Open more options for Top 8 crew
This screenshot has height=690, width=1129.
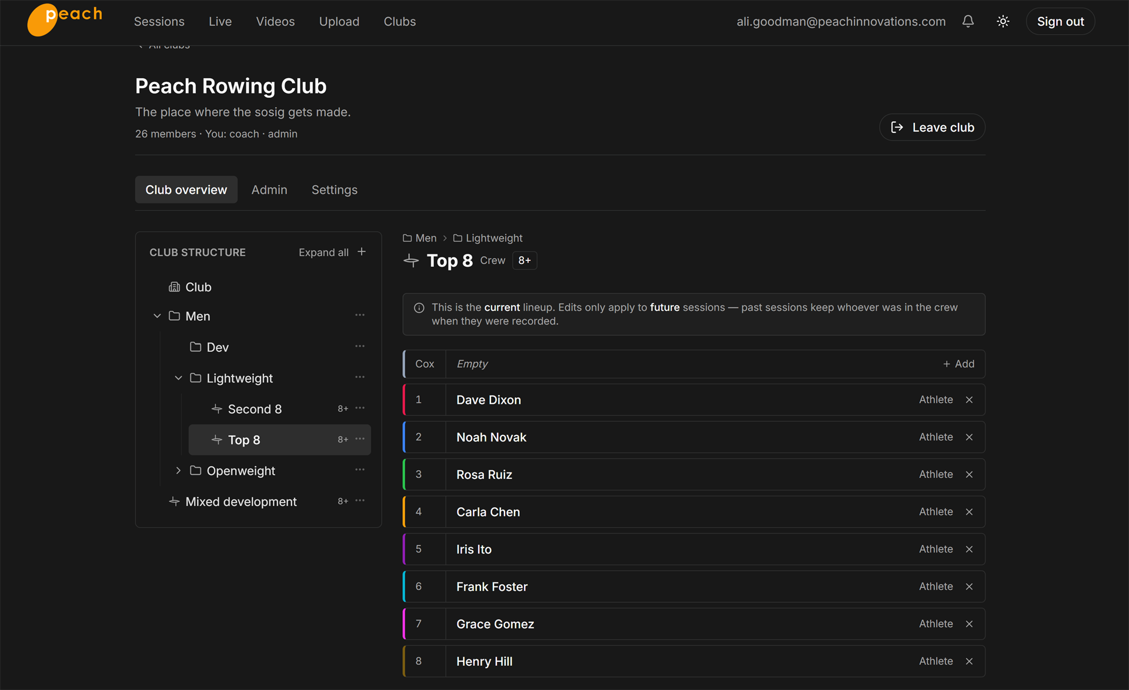point(360,439)
